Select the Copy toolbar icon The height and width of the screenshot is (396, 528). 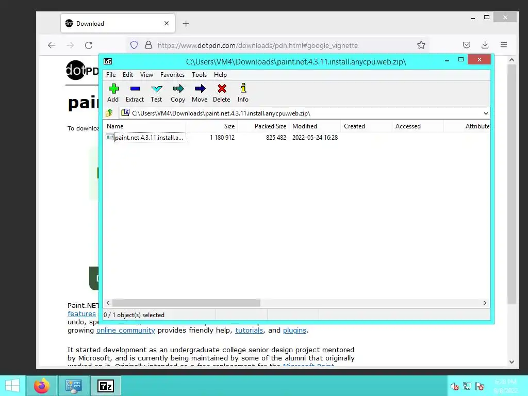tap(178, 93)
